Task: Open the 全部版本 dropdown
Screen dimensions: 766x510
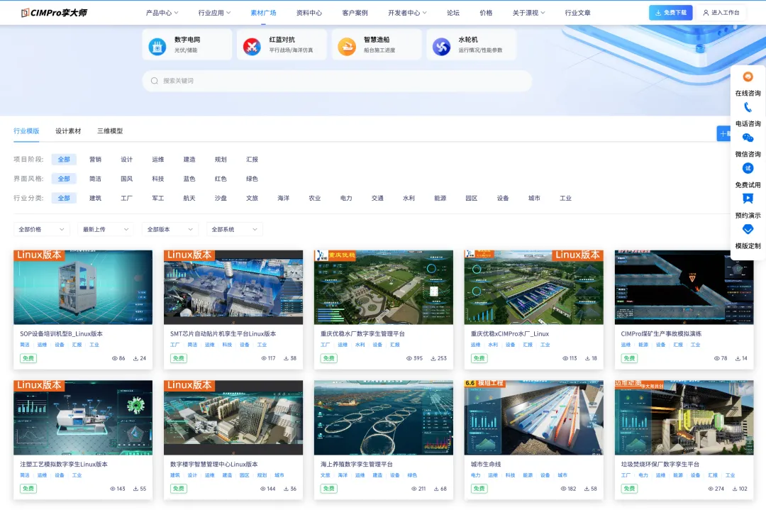Action: (170, 229)
